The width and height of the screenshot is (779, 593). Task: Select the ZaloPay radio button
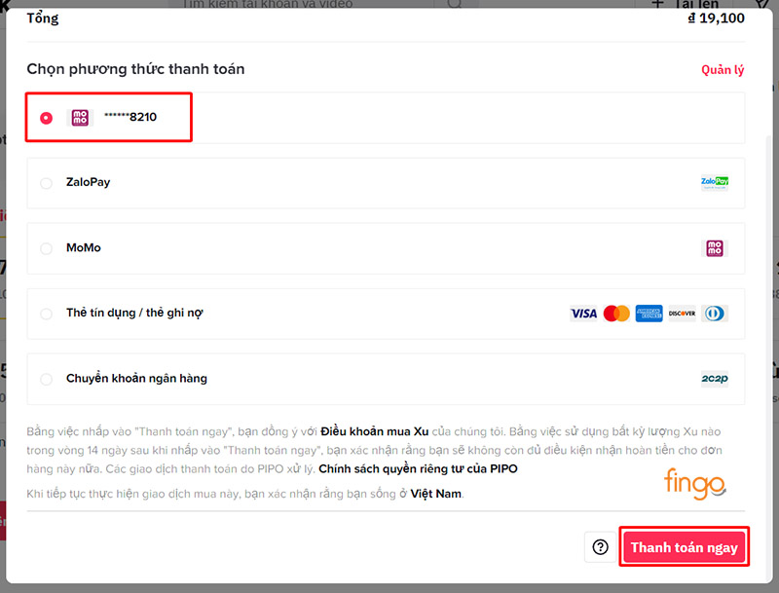click(46, 183)
